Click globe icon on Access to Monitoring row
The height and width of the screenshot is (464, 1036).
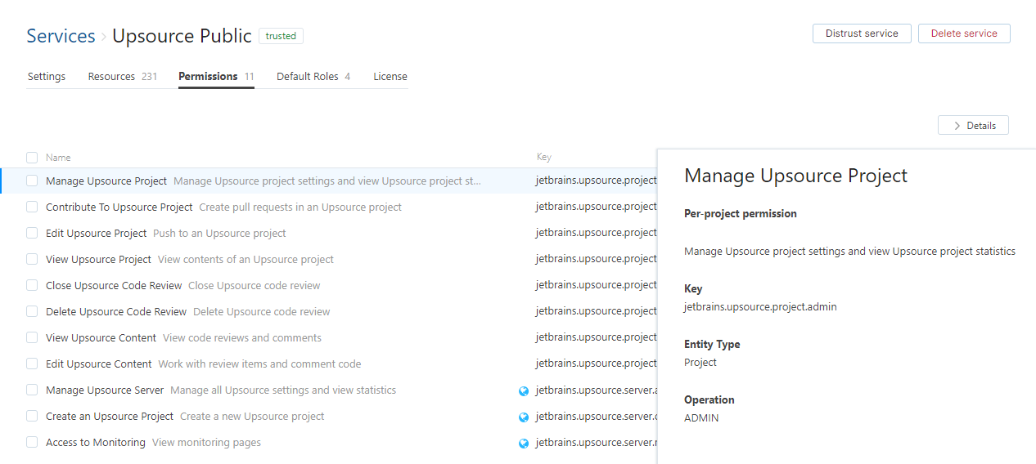coord(524,443)
